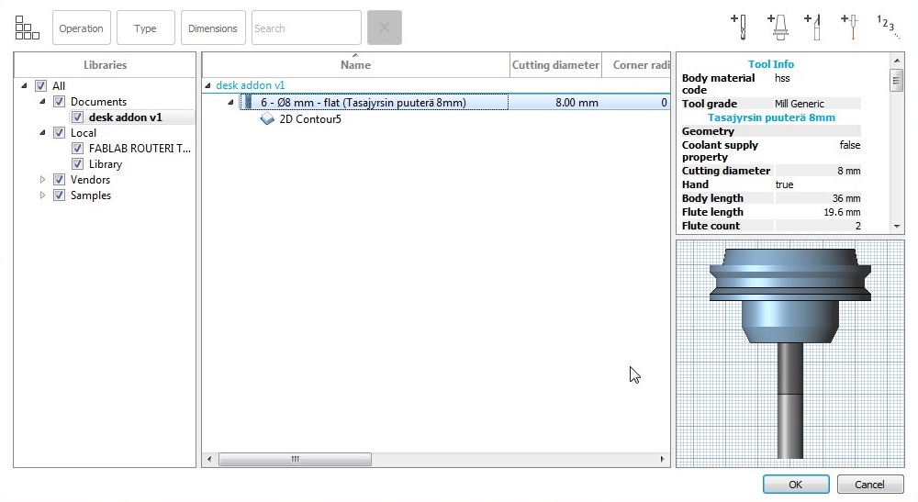Select the Vendors library
This screenshot has height=502, width=918.
90,180
